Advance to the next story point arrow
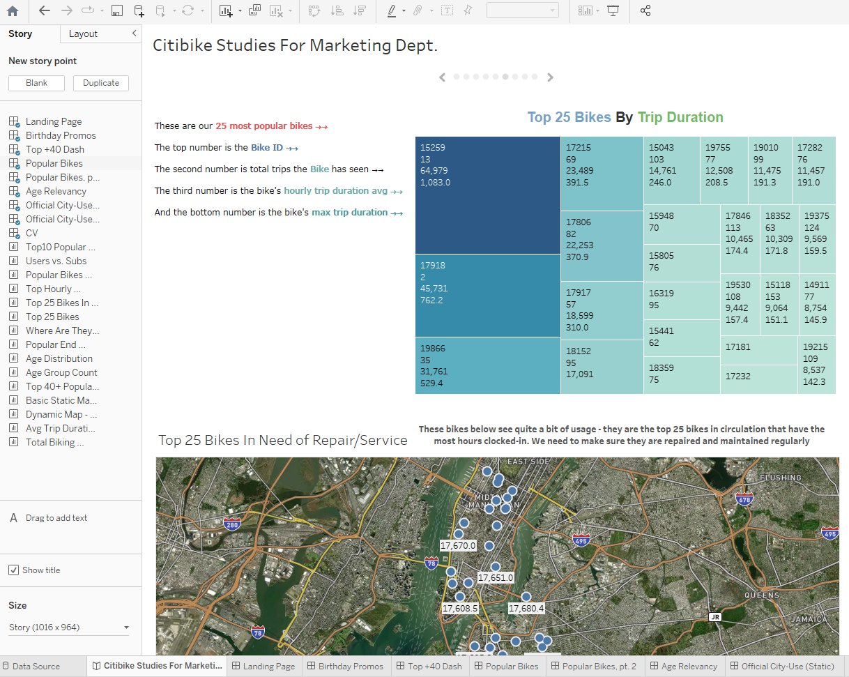 (550, 77)
